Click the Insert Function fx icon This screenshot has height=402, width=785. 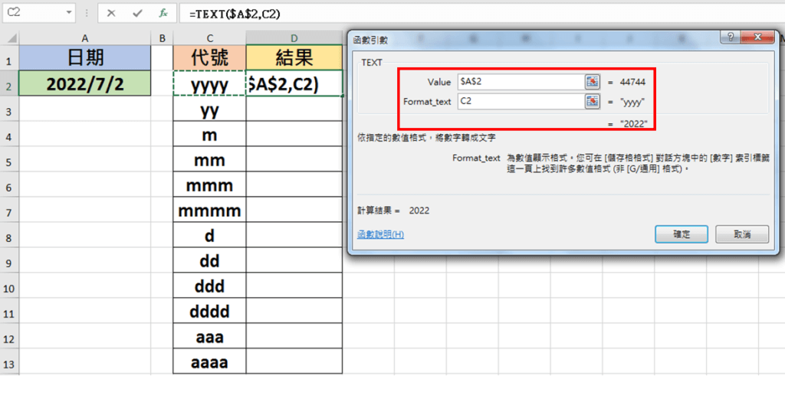pyautogui.click(x=163, y=14)
